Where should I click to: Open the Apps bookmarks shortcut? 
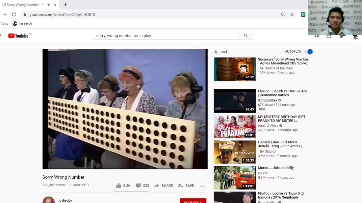coord(4,23)
